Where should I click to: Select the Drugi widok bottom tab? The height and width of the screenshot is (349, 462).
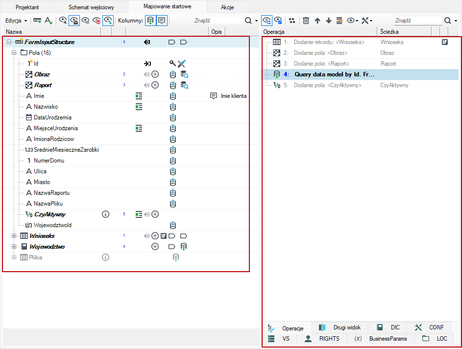[x=340, y=327]
